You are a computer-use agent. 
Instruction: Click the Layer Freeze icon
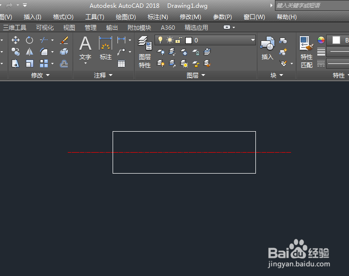[184, 52]
